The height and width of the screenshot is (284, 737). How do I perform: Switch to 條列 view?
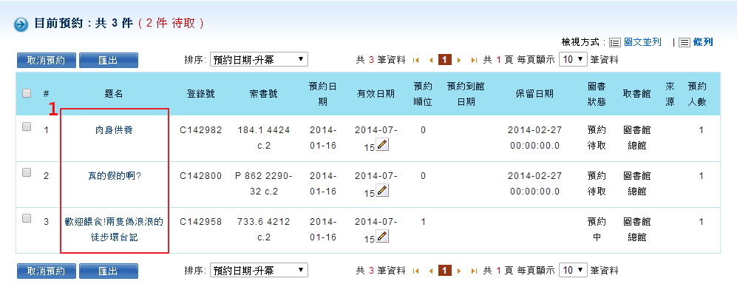point(703,42)
